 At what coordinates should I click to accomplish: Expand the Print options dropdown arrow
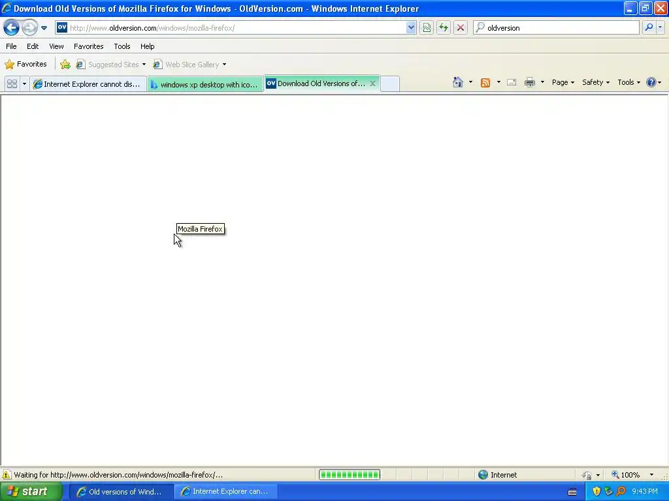tap(542, 82)
